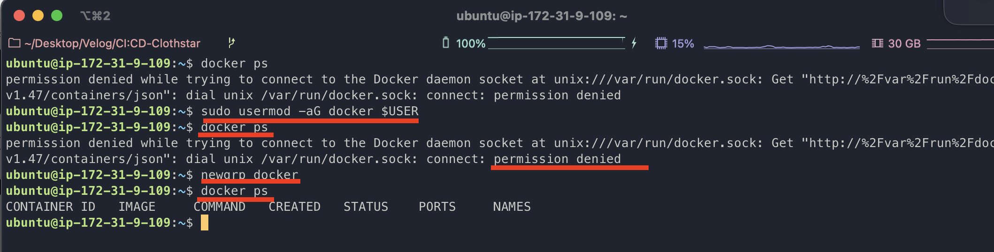This screenshot has width=994, height=252.
Task: Click the green fullscreen window button
Action: (57, 15)
